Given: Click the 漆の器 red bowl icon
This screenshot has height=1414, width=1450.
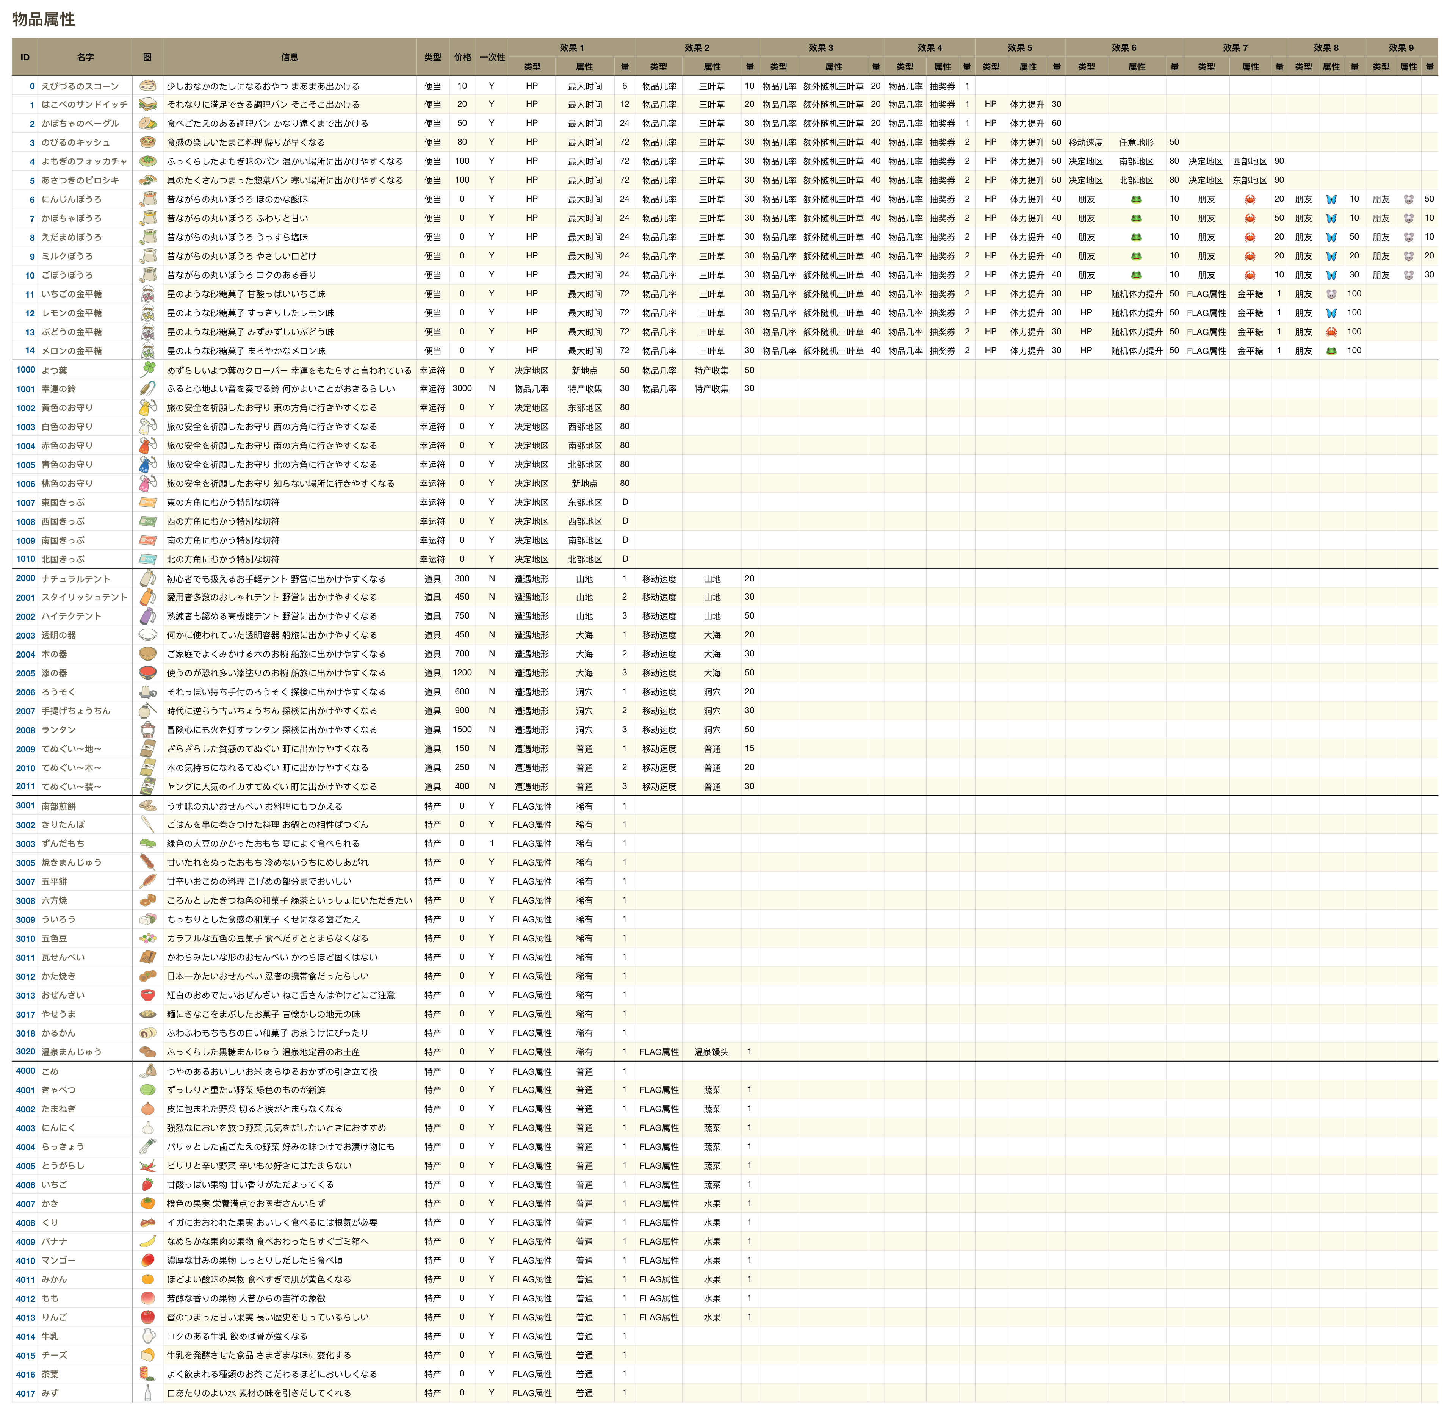Looking at the screenshot, I should pos(148,673).
